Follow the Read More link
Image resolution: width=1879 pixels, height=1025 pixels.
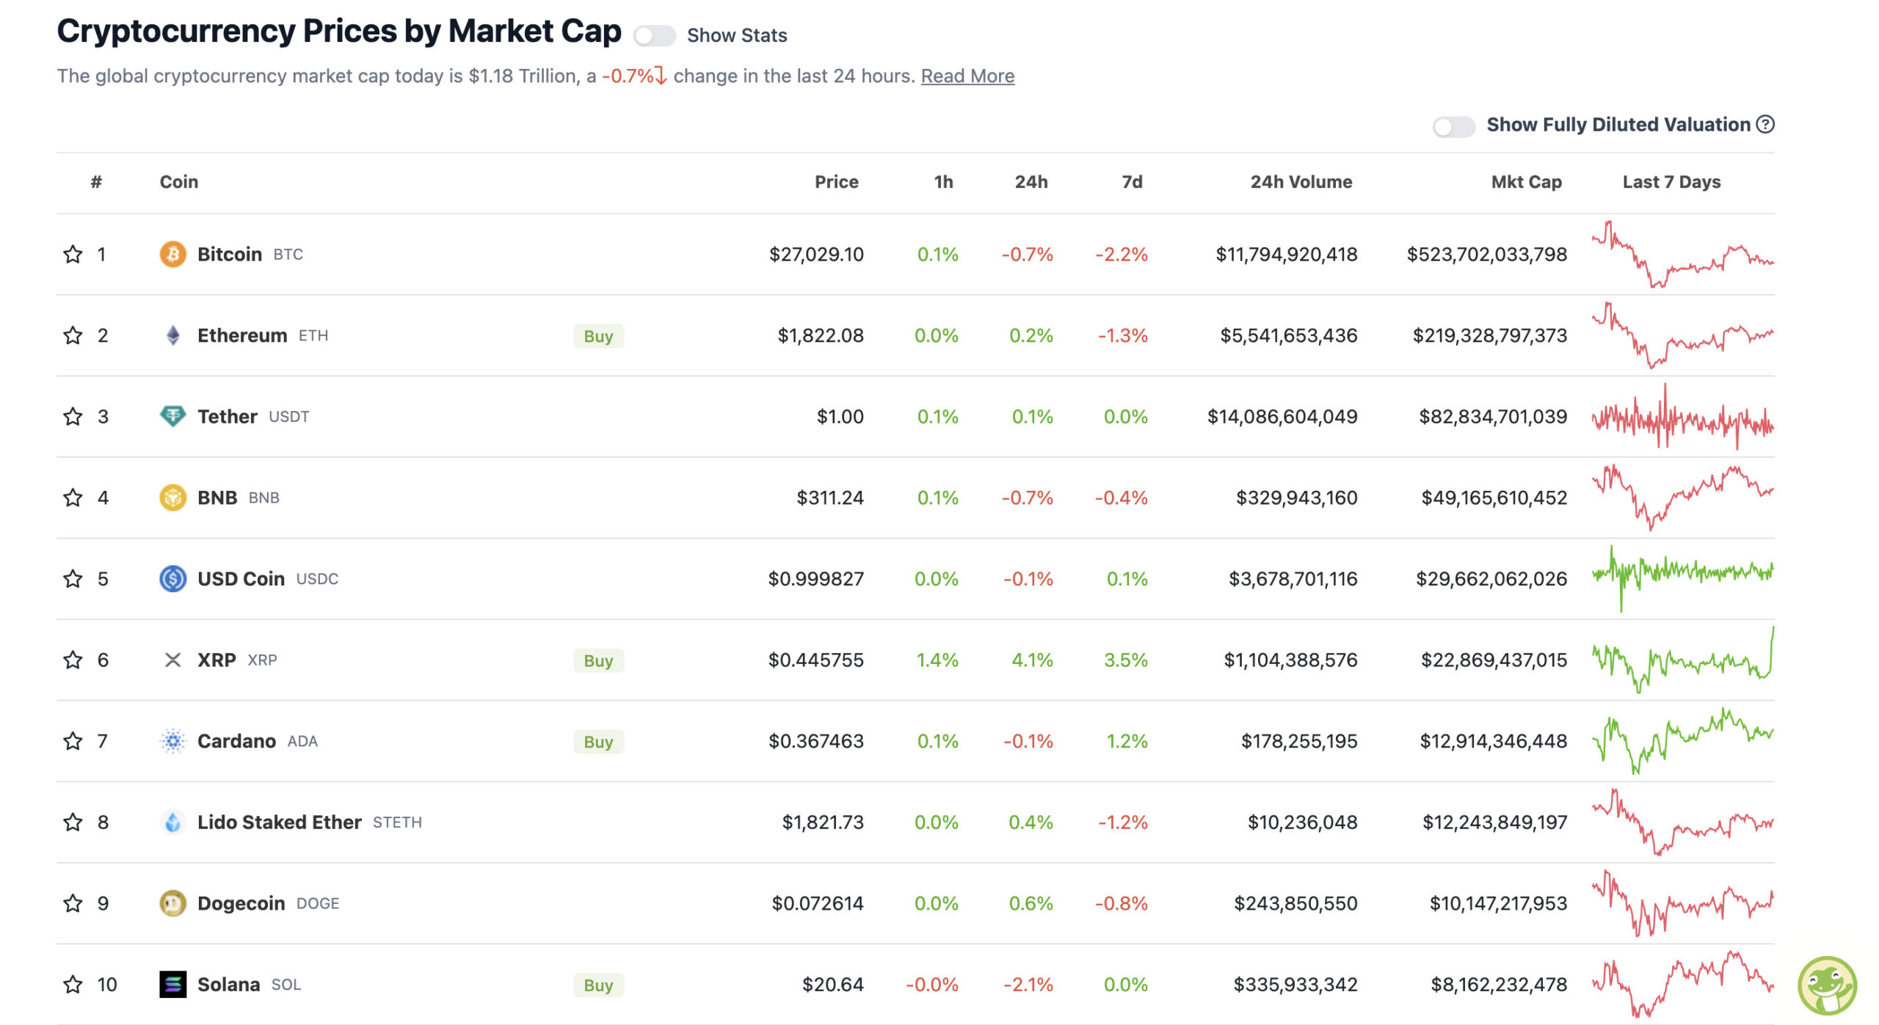click(x=967, y=76)
